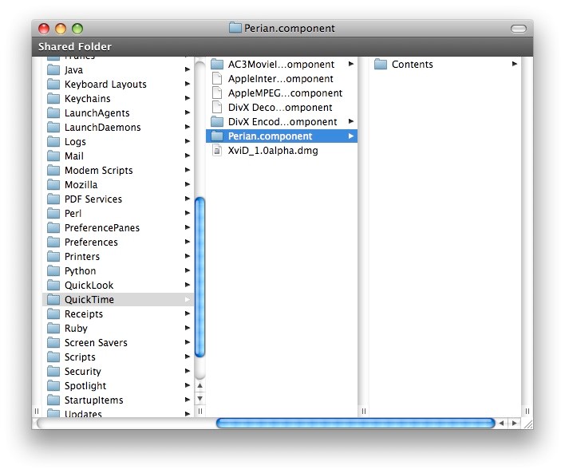Expand the PreferencePanes folder arrow
Screen dimensions: 565x473
point(187,227)
